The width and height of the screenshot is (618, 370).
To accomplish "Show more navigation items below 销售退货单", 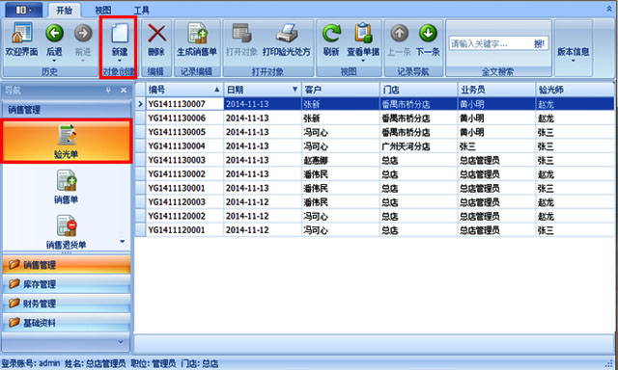I will pos(123,242).
